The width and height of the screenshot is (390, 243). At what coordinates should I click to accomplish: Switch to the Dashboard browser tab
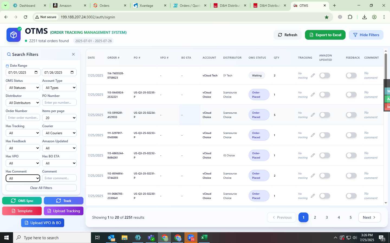(x=30, y=5)
